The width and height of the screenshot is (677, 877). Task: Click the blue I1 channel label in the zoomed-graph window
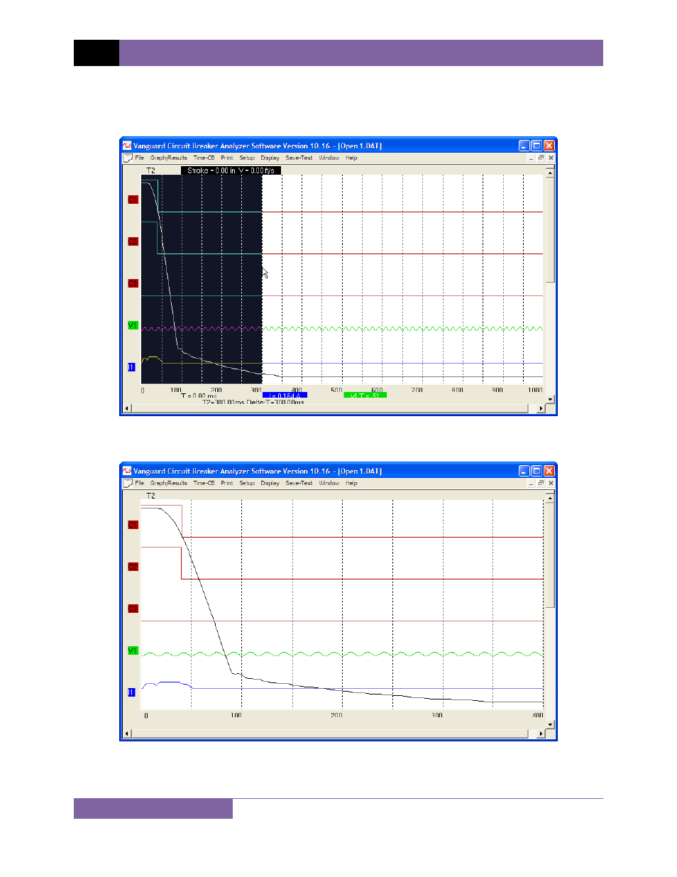131,692
